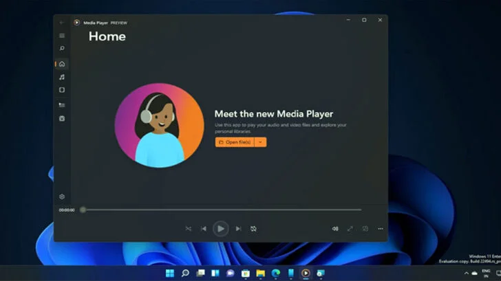Image resolution: width=501 pixels, height=281 pixels.
Task: Select the Home tab in sidebar
Action: [62, 64]
